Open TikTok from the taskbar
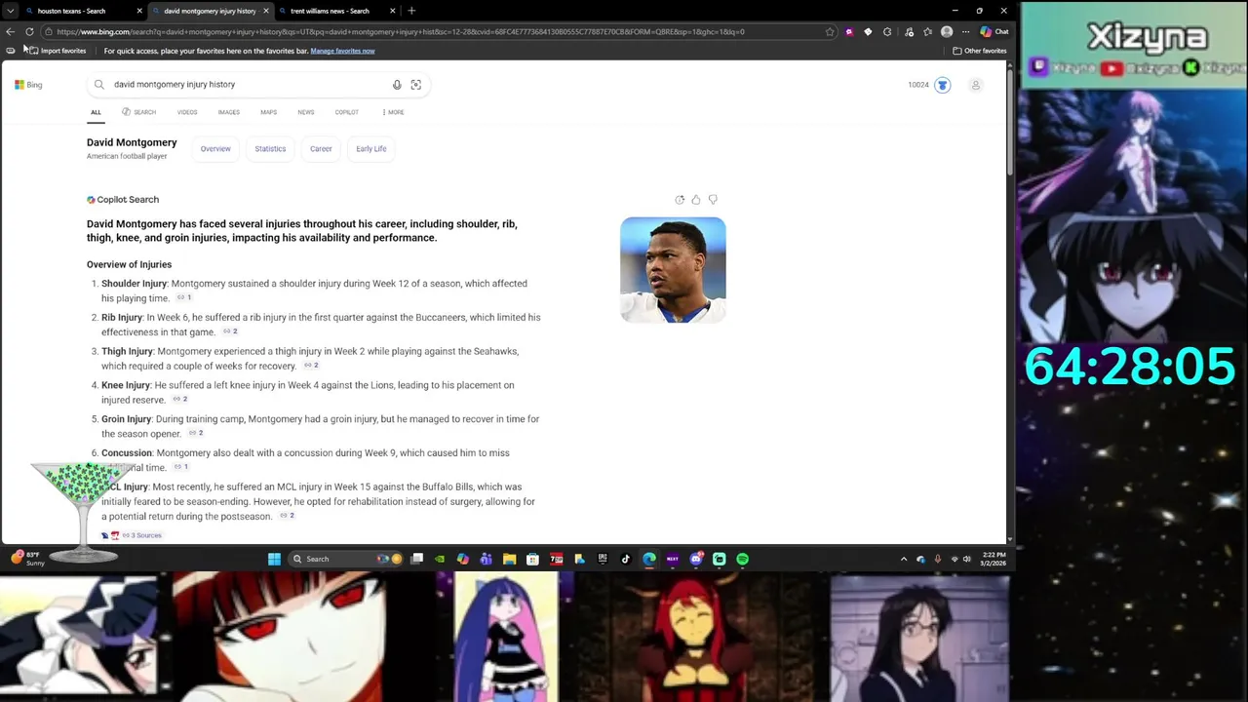1248x702 pixels. (x=626, y=559)
